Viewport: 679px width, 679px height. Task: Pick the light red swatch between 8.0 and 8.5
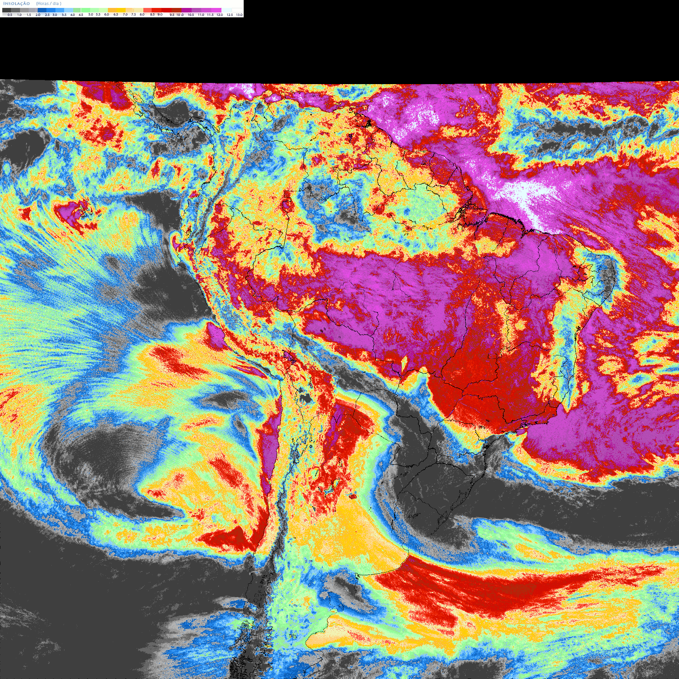click(147, 10)
